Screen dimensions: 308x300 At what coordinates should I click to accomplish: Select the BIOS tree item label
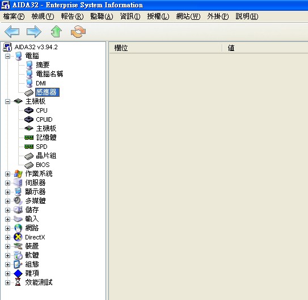coord(43,165)
